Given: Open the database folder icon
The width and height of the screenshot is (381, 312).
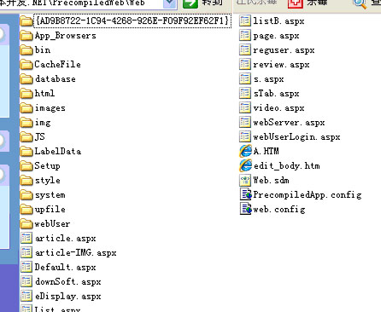Looking at the screenshot, I should pyautogui.click(x=26, y=79).
